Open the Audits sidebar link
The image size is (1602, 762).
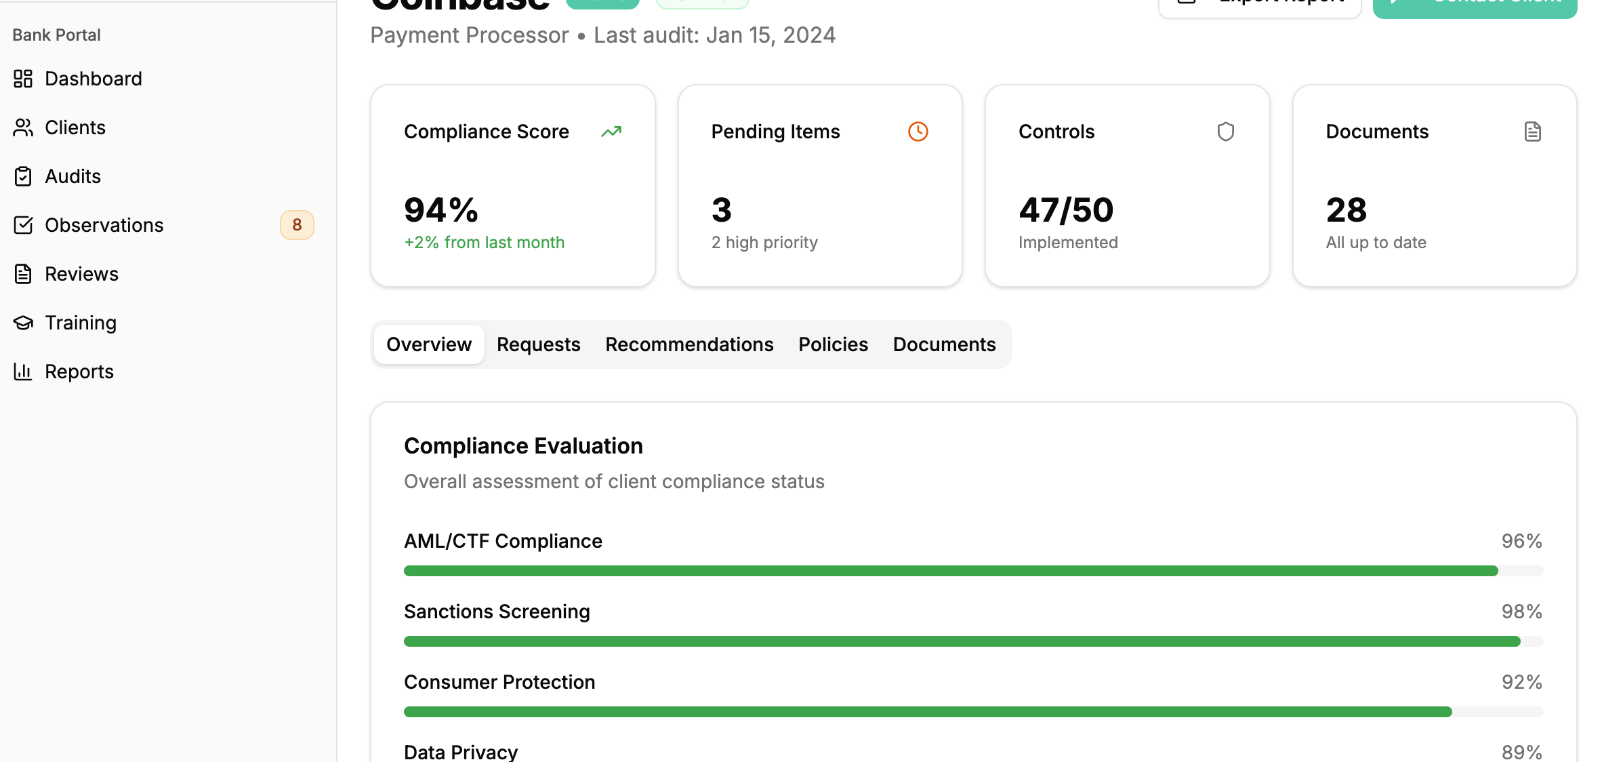pyautogui.click(x=73, y=176)
